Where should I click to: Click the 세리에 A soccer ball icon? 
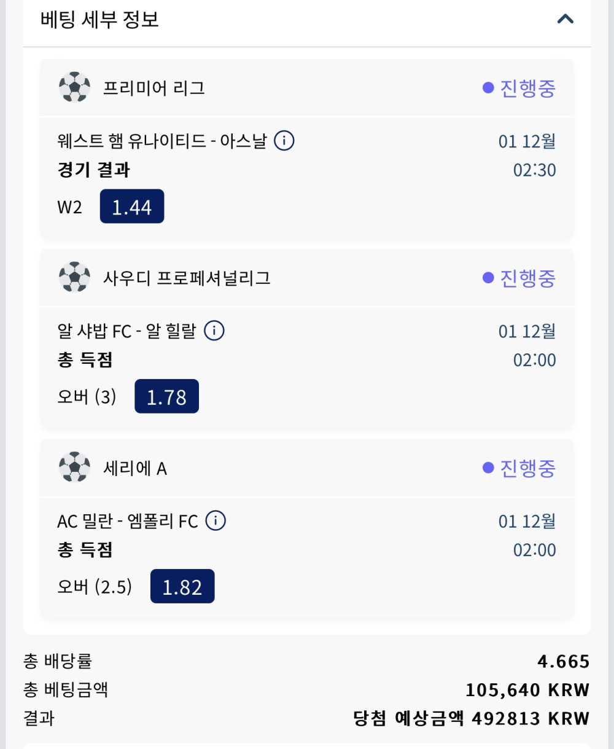(x=74, y=467)
